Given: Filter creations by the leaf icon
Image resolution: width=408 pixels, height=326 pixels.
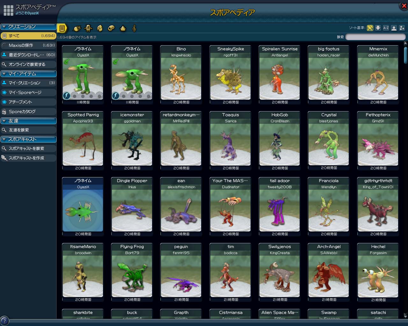Looking at the screenshot, I should tap(123, 28).
